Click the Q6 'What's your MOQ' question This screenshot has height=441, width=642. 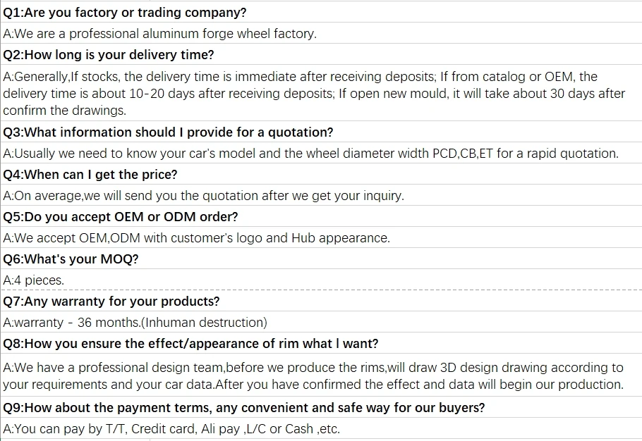[x=71, y=259]
